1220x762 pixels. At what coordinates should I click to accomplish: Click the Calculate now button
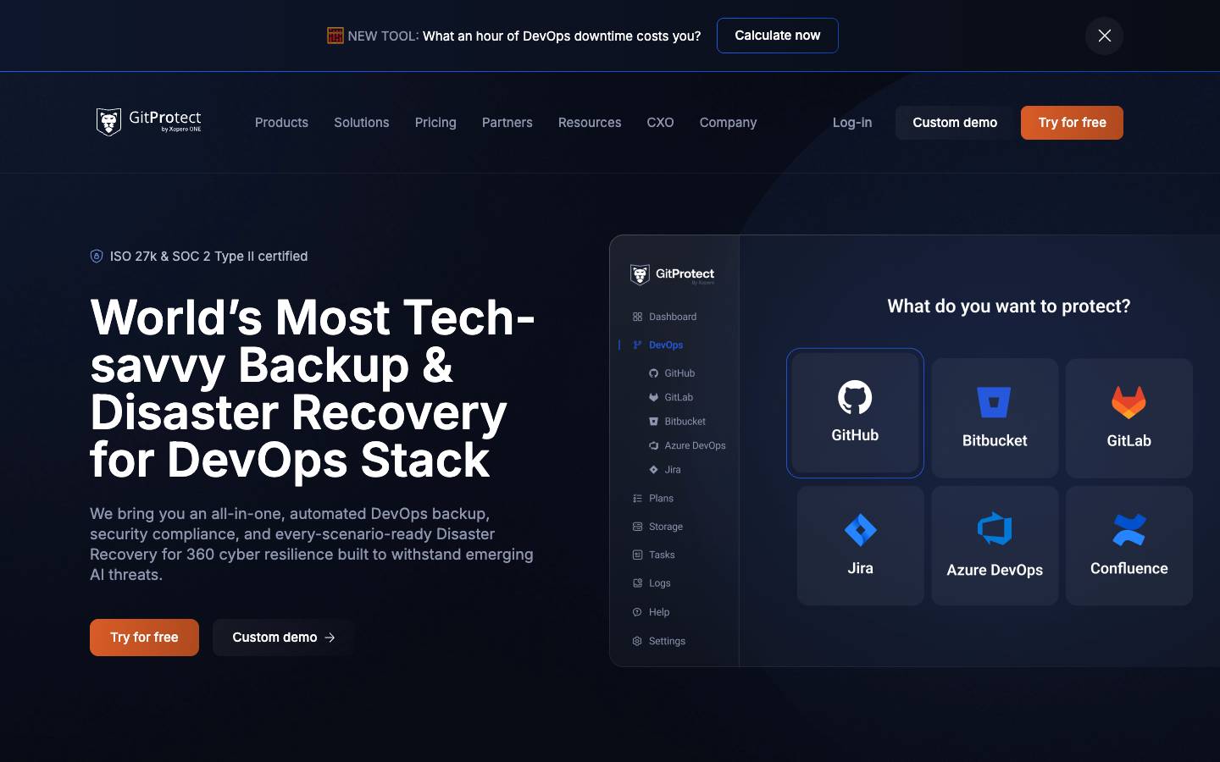pos(777,36)
